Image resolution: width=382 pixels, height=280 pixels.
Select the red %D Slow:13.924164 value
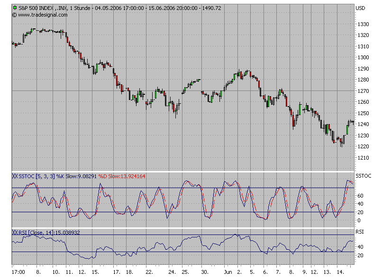[x=122, y=176]
